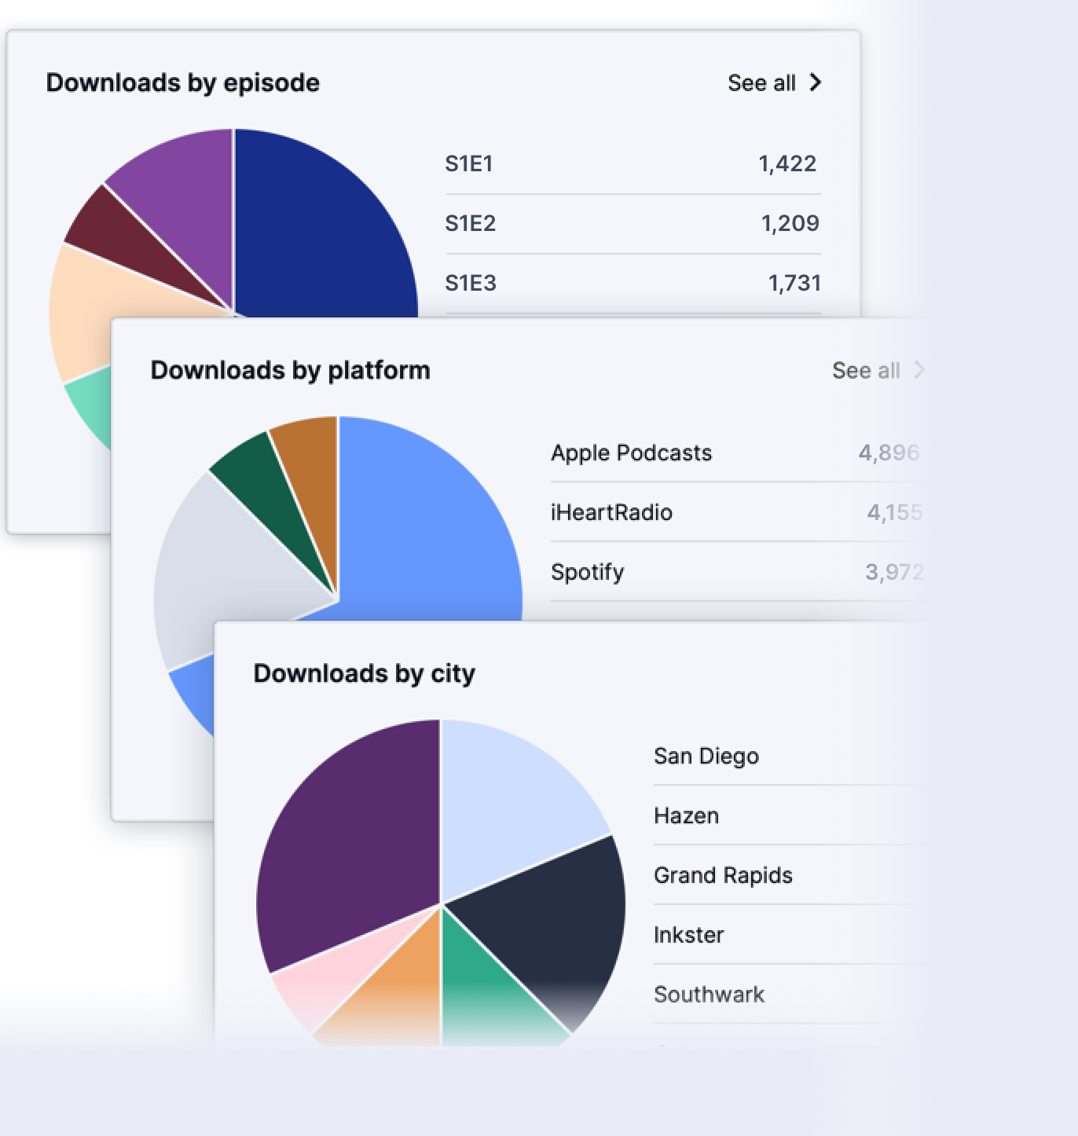Click the chevron beside episode See all
The height and width of the screenshot is (1136, 1078).
coord(816,82)
